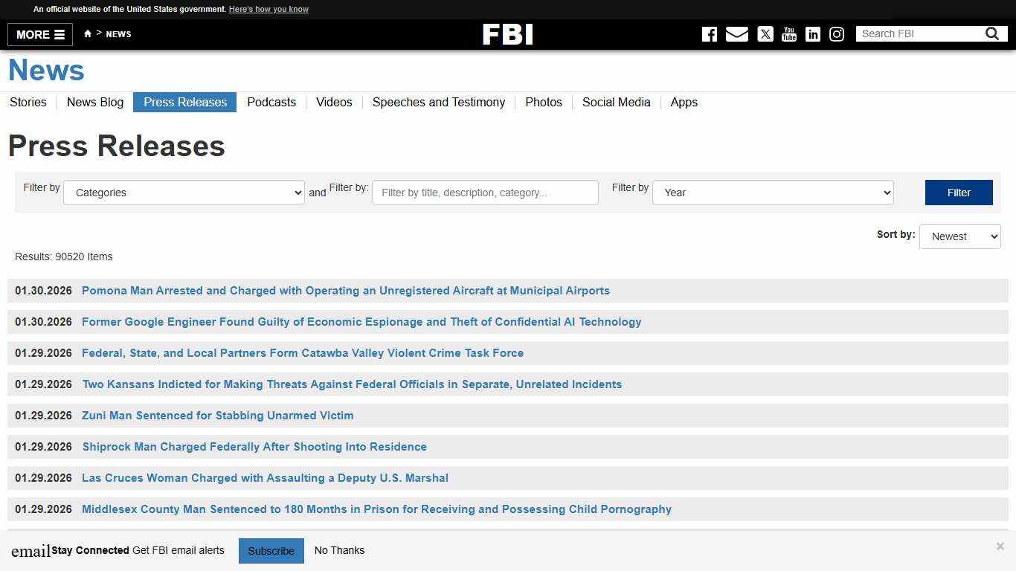
Task: Open the FBI Facebook page icon
Action: pyautogui.click(x=709, y=34)
